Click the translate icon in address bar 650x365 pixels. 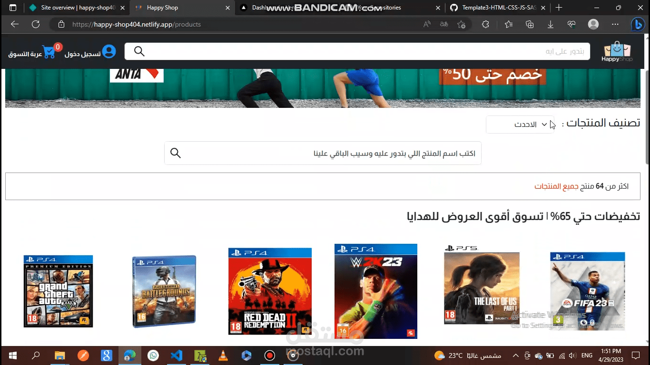pyautogui.click(x=443, y=24)
